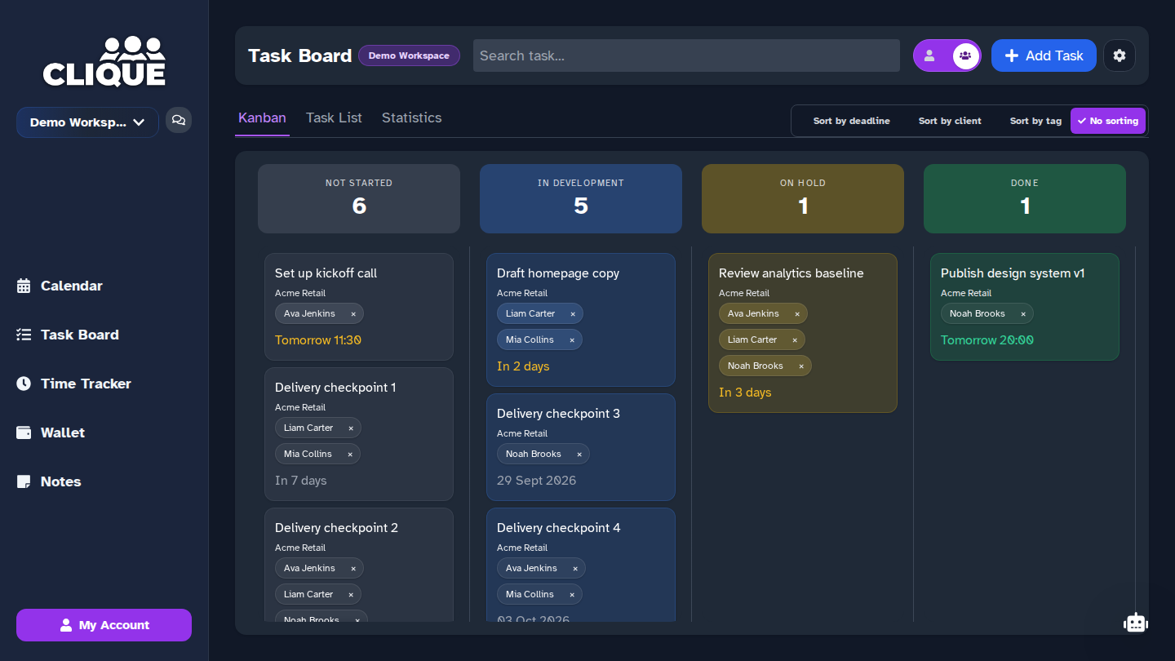Screen dimensions: 1175x661
Task: Click the On Hold column header
Action: pos(803,198)
